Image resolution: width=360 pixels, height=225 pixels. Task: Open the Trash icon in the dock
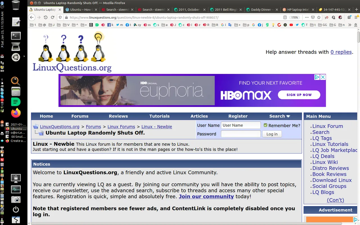(x=16, y=5)
